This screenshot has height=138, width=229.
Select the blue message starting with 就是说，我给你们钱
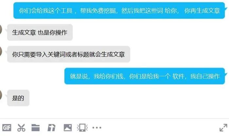coord(145,76)
